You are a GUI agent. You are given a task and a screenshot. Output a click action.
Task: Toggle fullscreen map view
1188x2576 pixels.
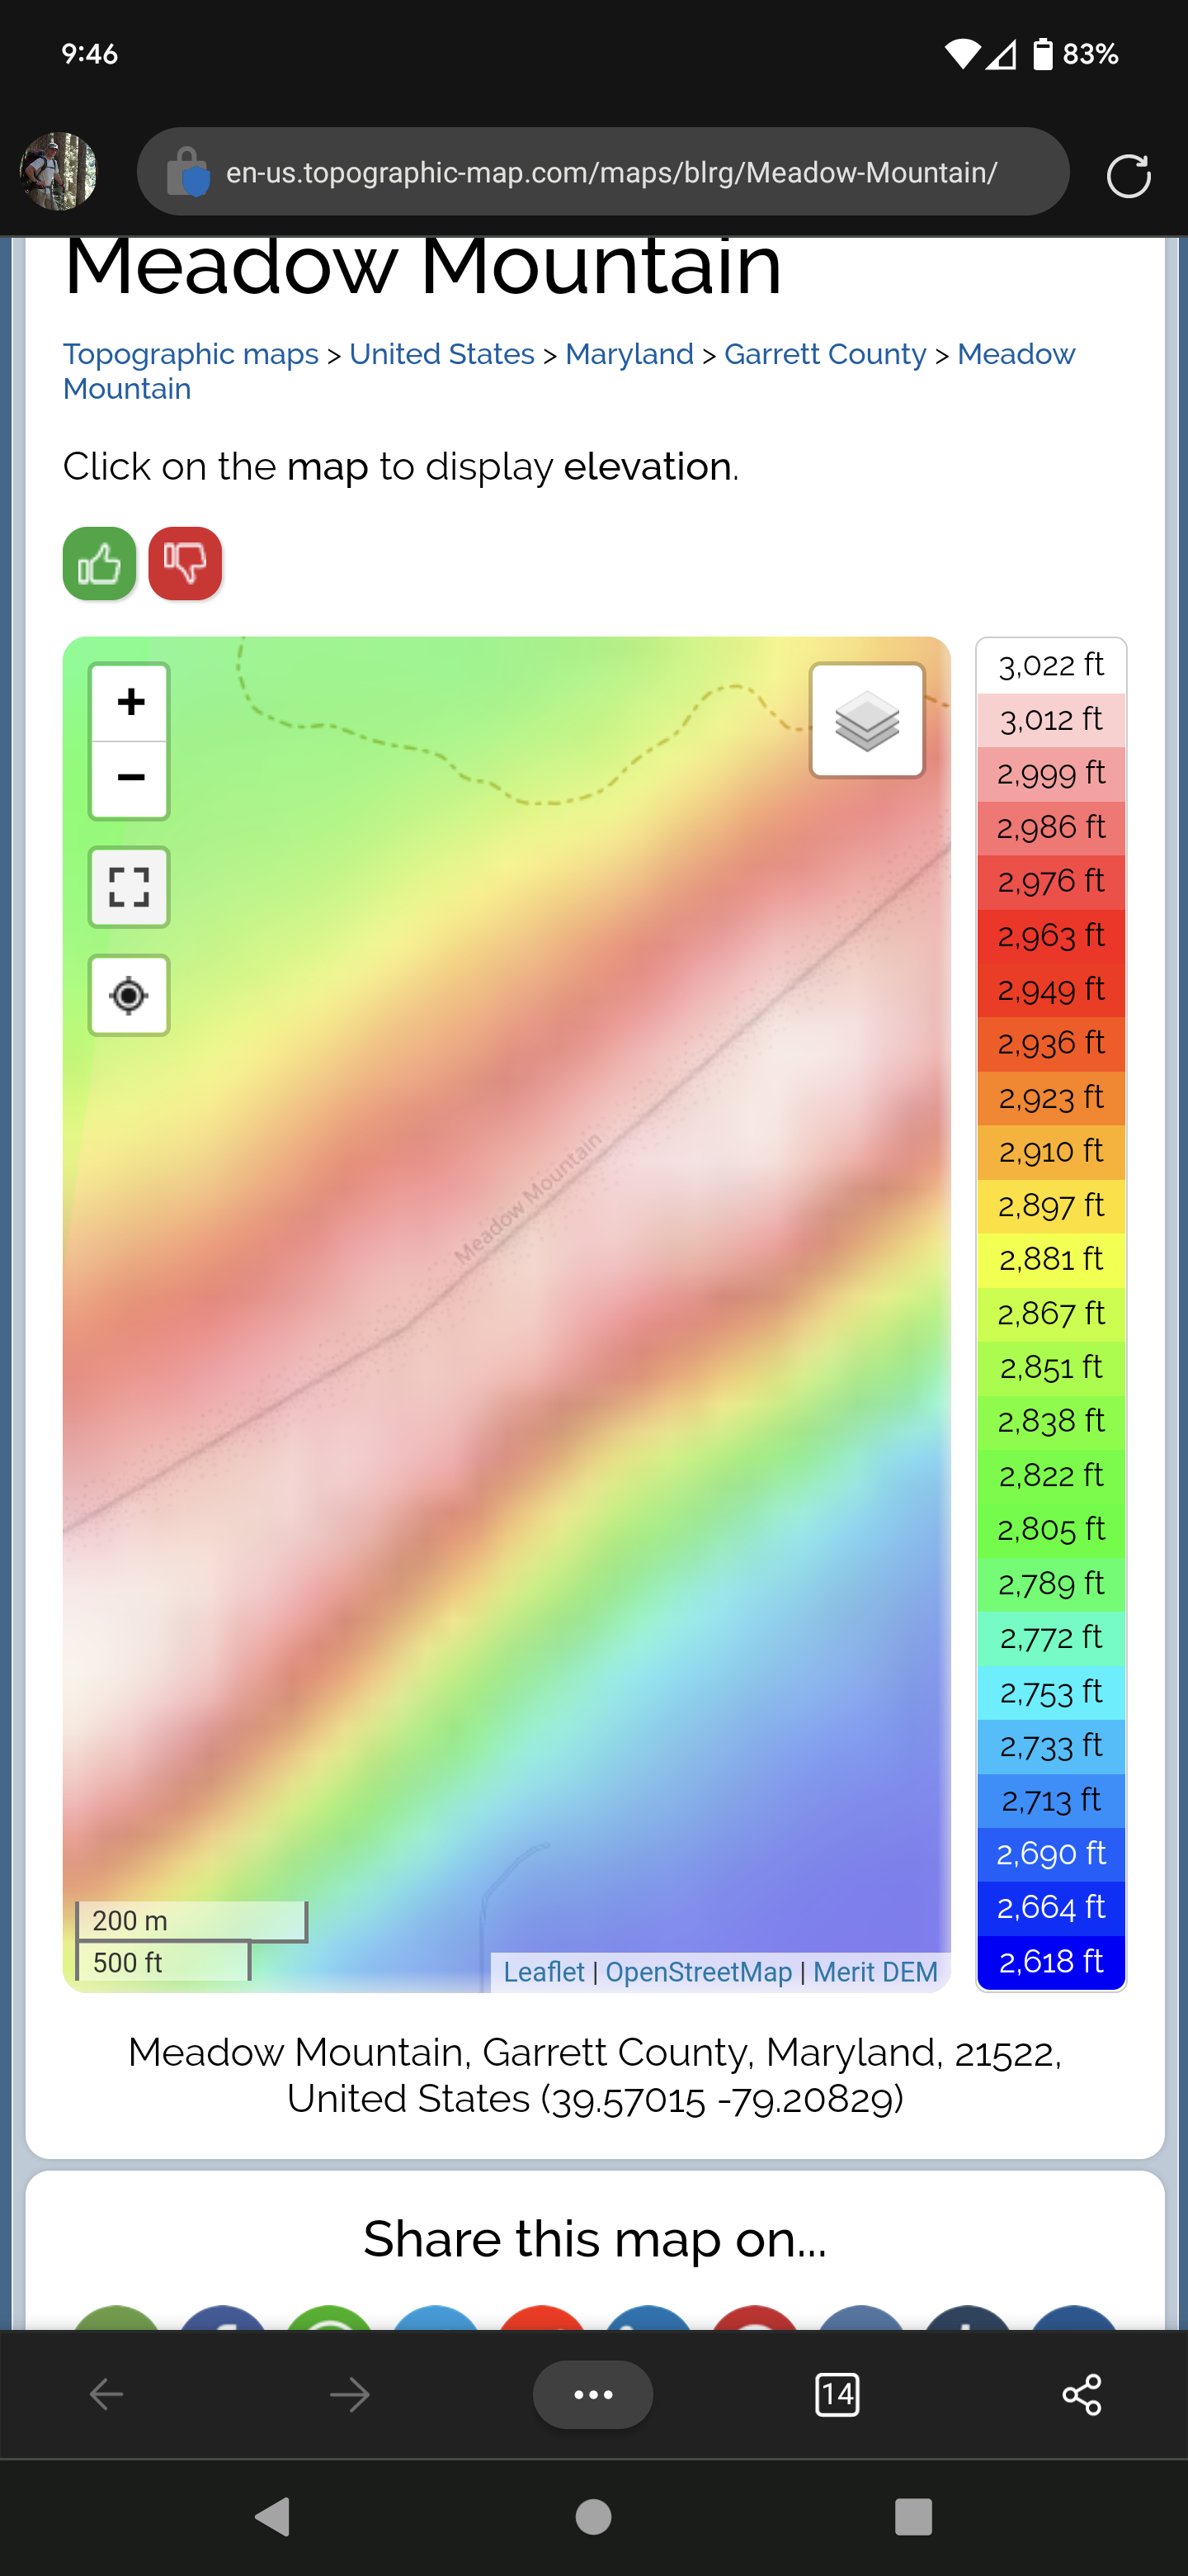tap(129, 887)
